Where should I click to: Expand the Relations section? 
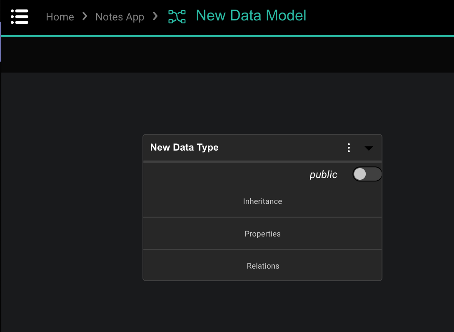(262, 266)
